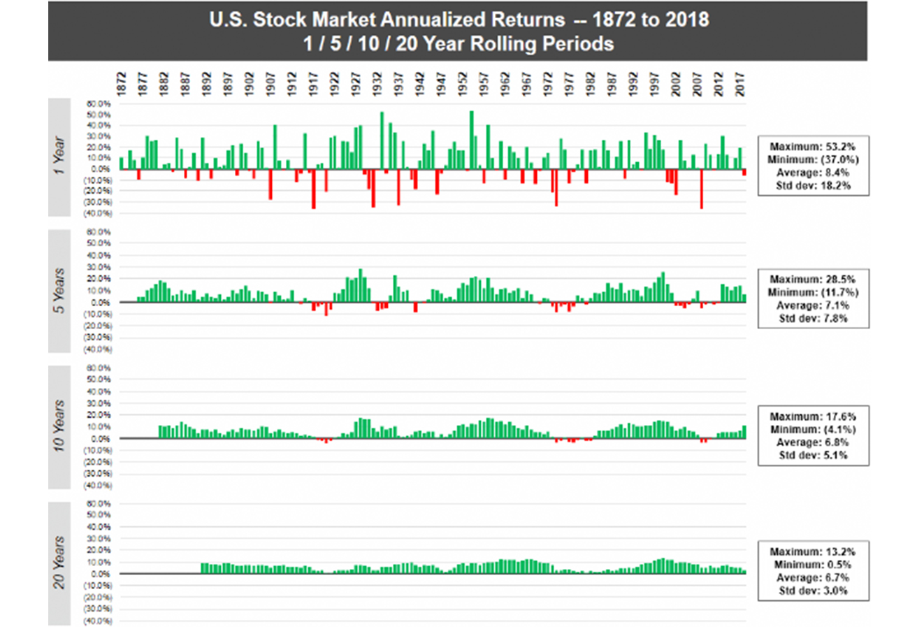917x629 pixels.
Task: Click the 1997 year label
Action: tap(656, 83)
